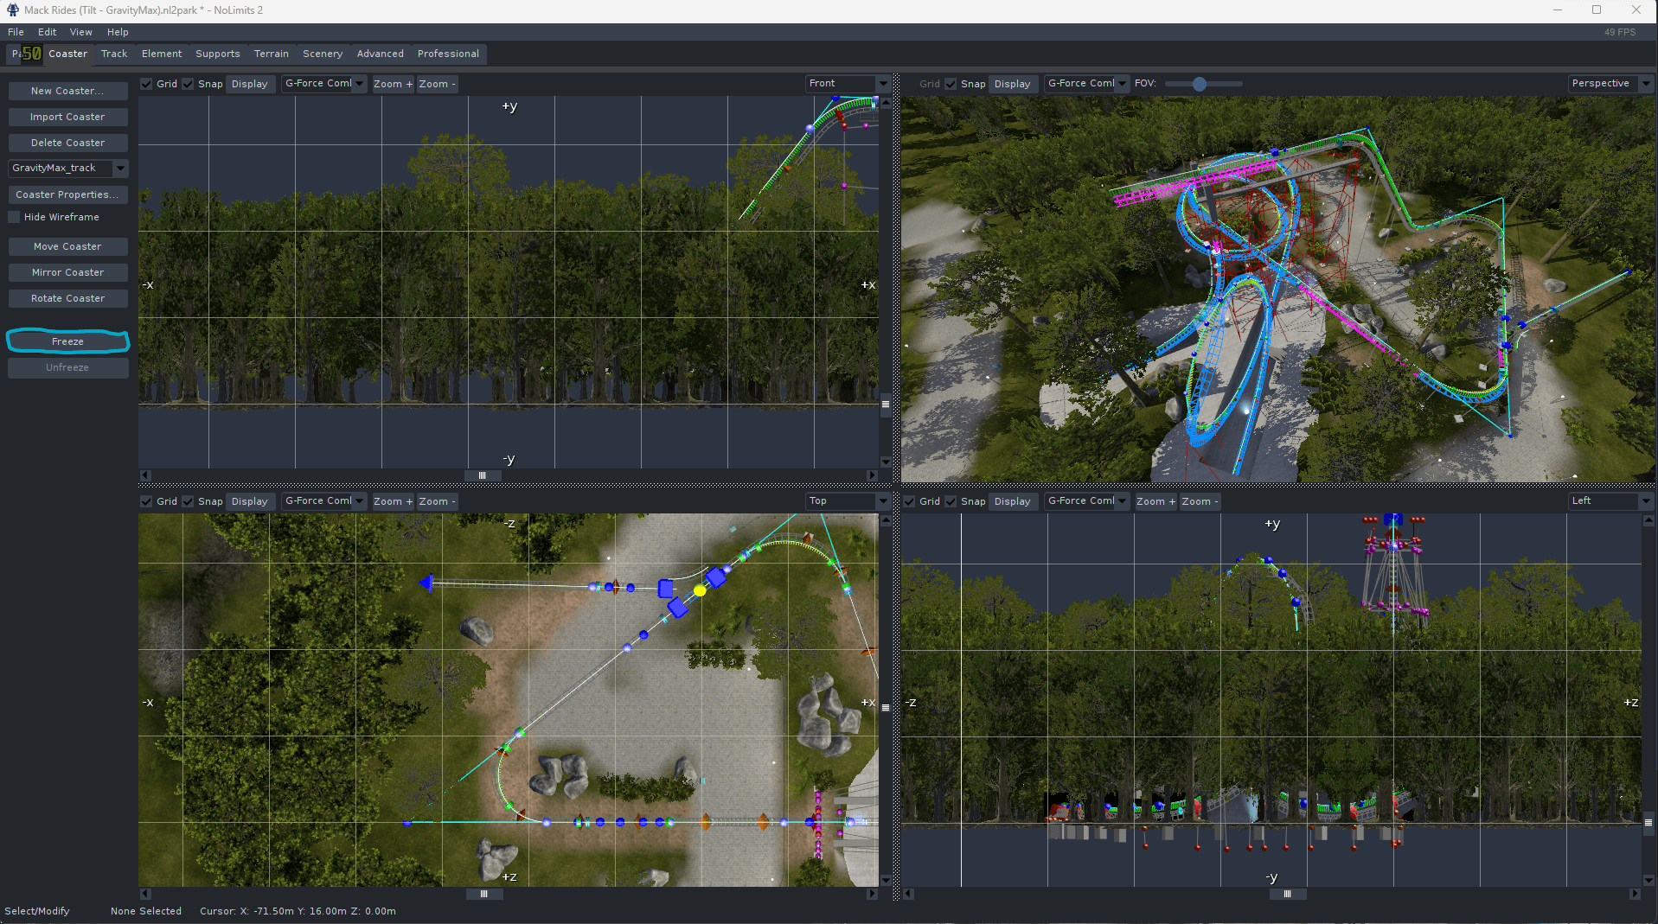Open the Front view selector dropdown

coord(847,84)
